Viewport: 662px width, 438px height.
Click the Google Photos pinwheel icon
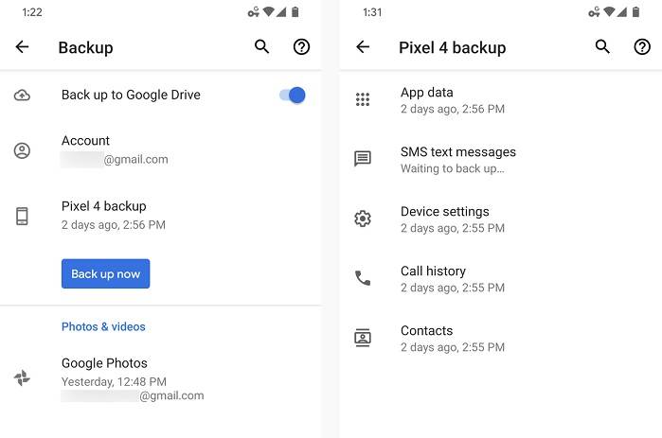click(x=22, y=377)
